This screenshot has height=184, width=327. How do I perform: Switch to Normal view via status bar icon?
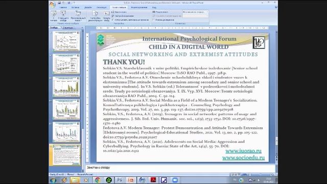point(232,174)
